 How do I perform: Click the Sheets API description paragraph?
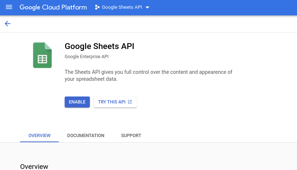[148, 75]
